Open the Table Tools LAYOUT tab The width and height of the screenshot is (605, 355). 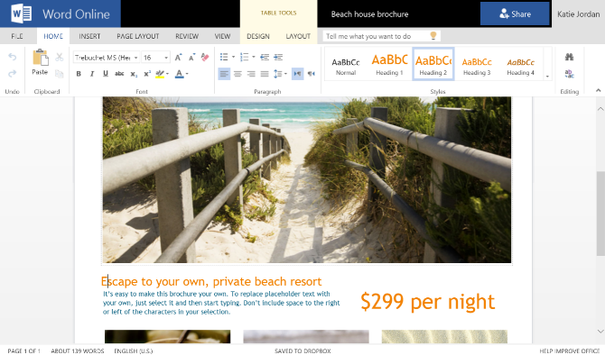click(x=298, y=36)
